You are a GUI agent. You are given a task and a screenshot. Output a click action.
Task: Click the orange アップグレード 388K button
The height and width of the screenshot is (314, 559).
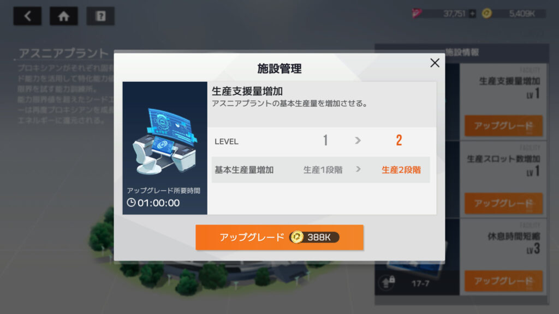[x=279, y=237]
